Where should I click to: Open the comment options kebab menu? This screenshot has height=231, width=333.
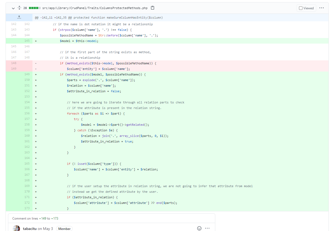coord(207,228)
